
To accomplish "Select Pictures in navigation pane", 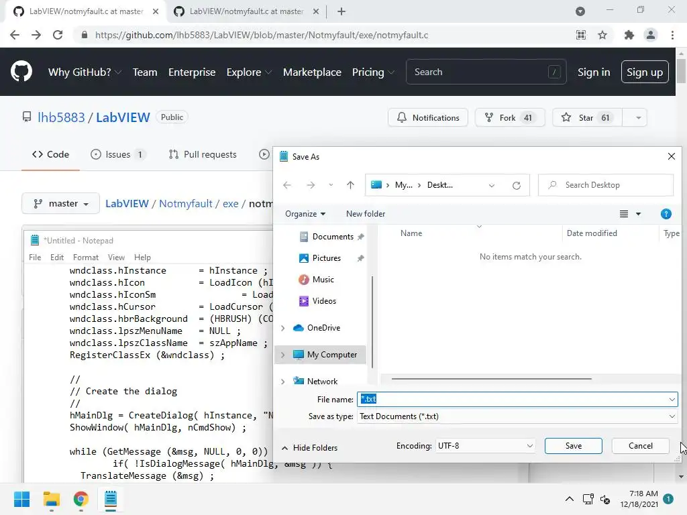I will (x=327, y=258).
